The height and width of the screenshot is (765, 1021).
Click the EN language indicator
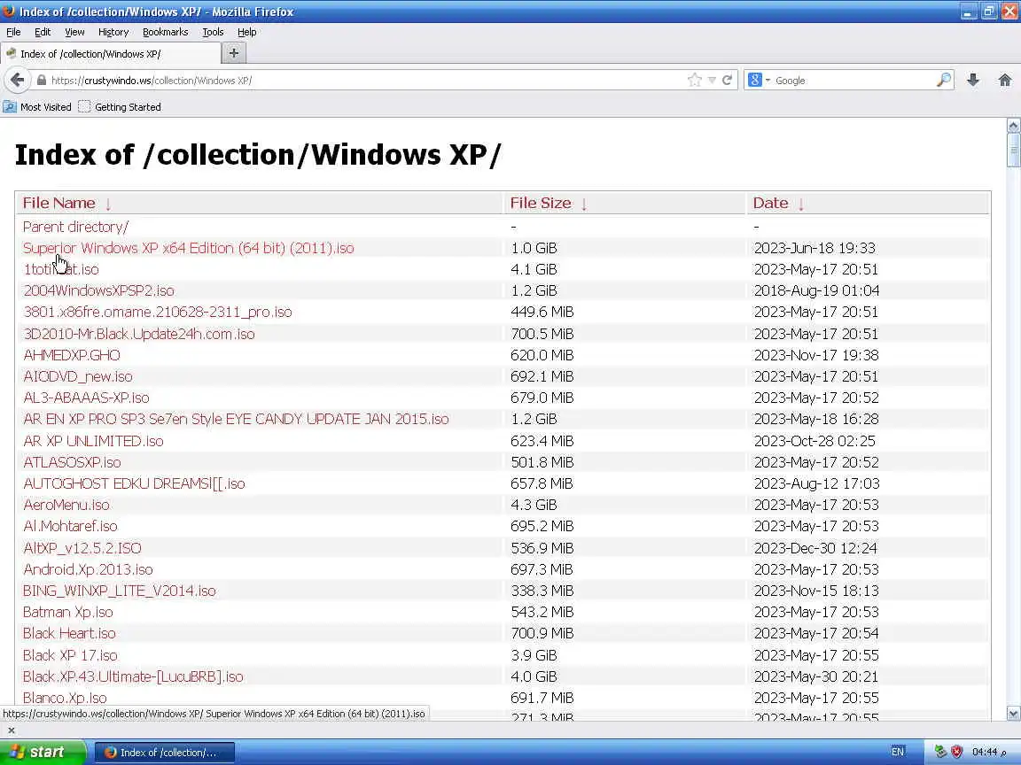pyautogui.click(x=897, y=752)
